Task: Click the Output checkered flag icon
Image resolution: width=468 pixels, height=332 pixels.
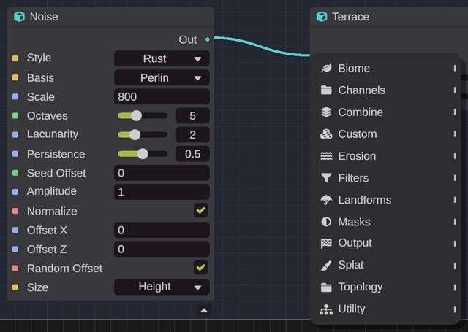Action: click(x=326, y=243)
